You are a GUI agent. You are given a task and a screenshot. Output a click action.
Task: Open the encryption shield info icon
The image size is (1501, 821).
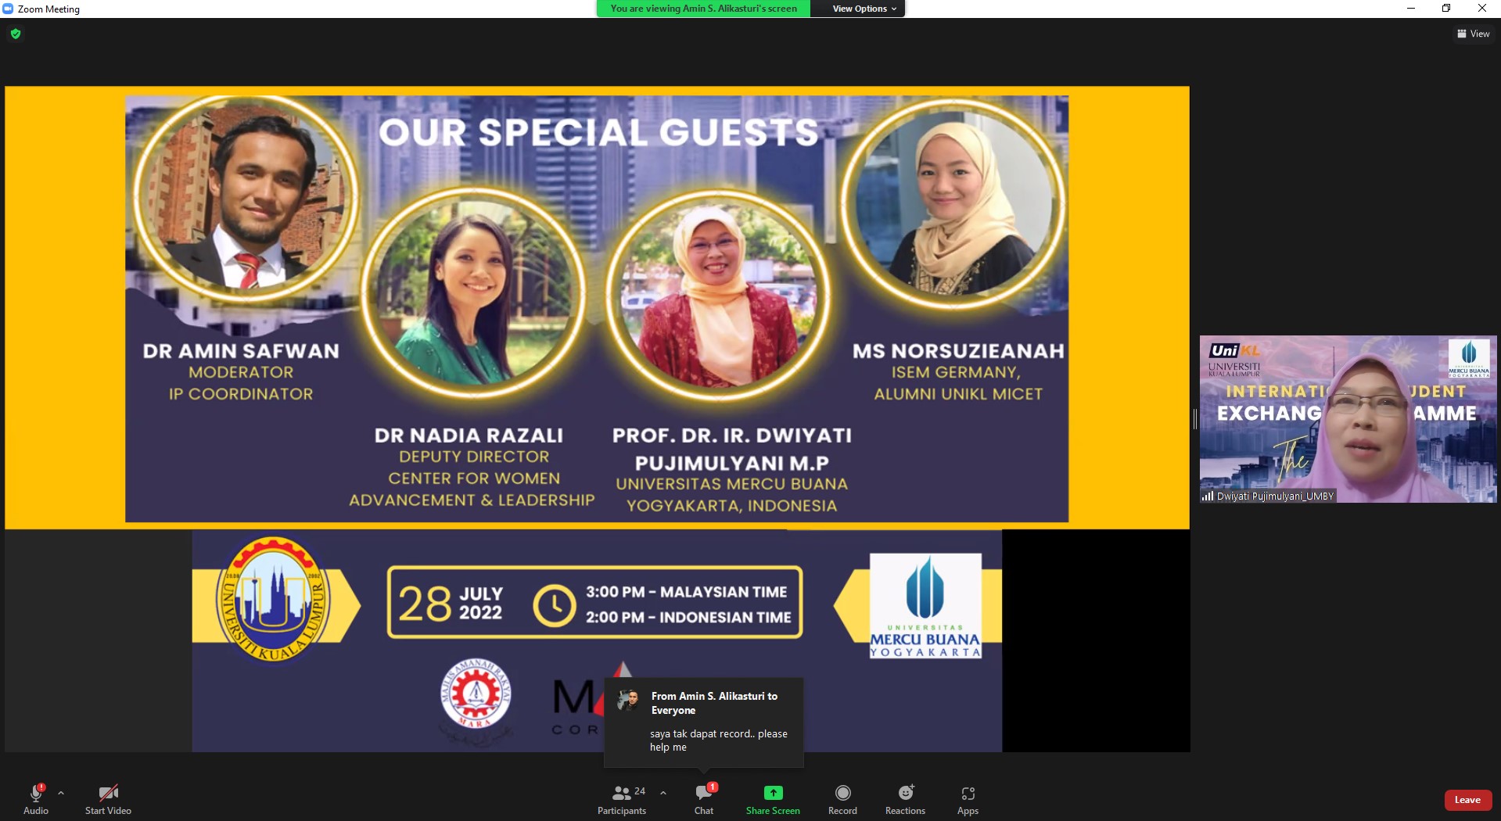pyautogui.click(x=16, y=34)
